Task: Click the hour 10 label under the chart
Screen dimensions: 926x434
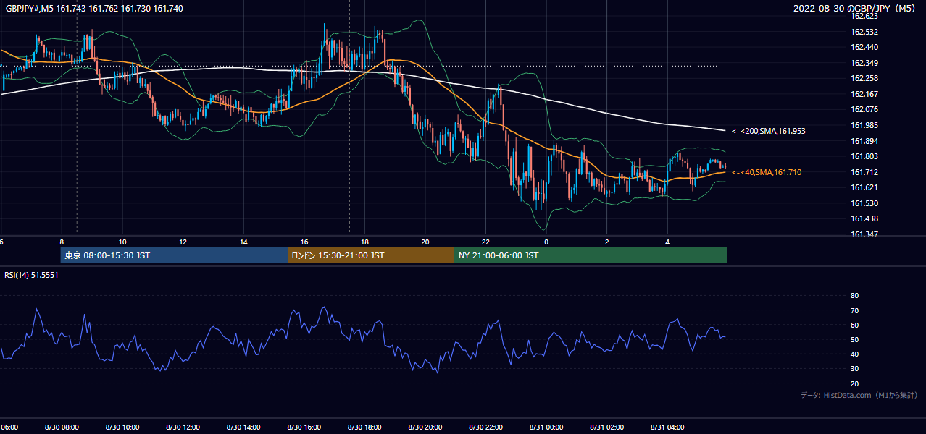Action: 122,242
